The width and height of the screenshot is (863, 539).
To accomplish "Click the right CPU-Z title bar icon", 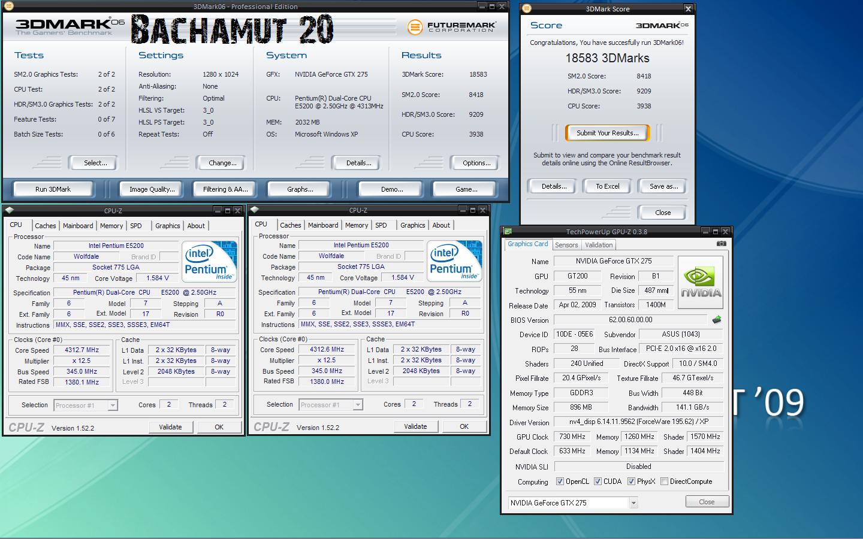I will click(x=254, y=210).
